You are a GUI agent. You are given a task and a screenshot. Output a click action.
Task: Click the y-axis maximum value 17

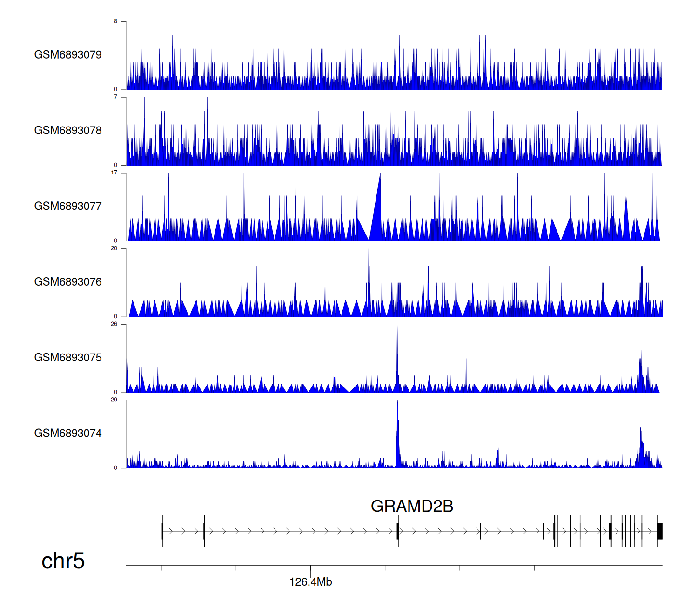click(x=114, y=173)
